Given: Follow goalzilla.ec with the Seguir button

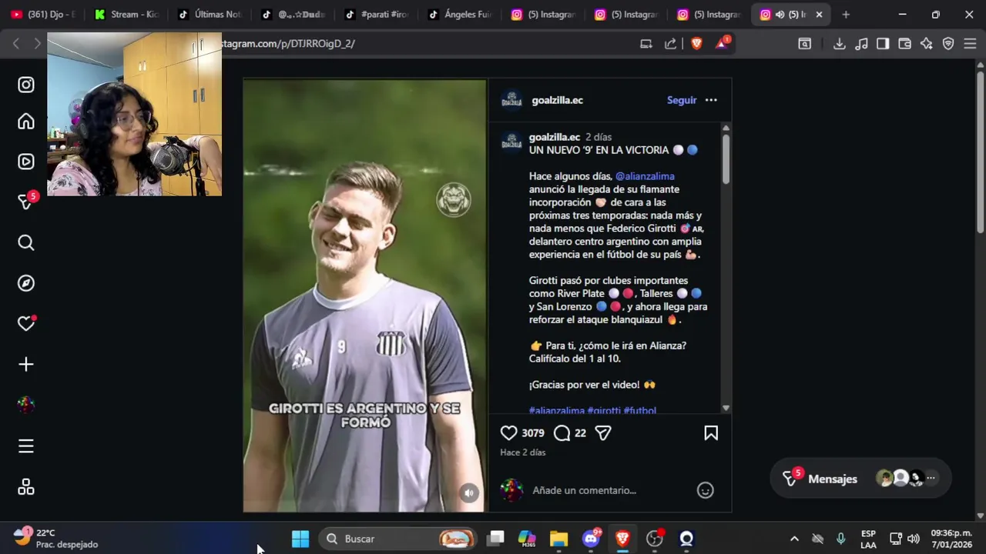Looking at the screenshot, I should [x=682, y=100].
